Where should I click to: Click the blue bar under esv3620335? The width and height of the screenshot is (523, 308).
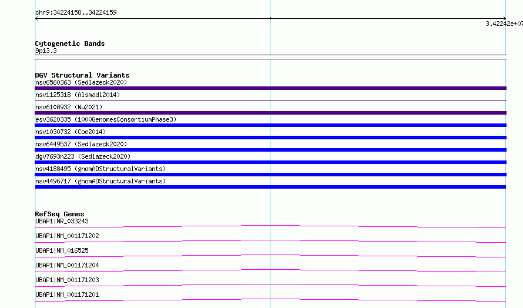[x=270, y=125]
